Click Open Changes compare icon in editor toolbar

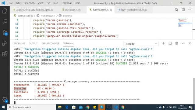click(176, 9)
